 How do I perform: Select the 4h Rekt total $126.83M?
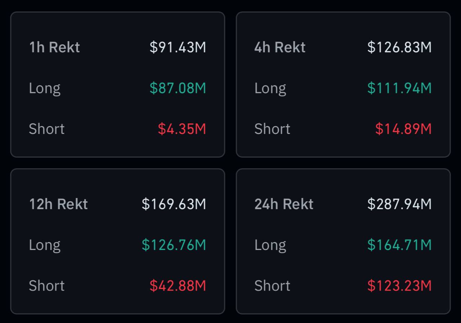[x=399, y=47]
